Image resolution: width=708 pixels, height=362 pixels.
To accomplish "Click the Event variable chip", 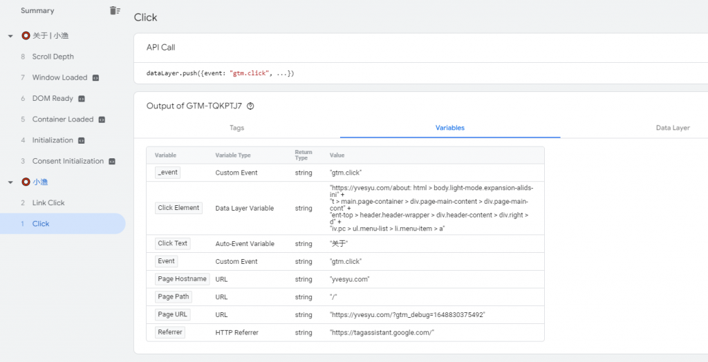I will pos(166,261).
